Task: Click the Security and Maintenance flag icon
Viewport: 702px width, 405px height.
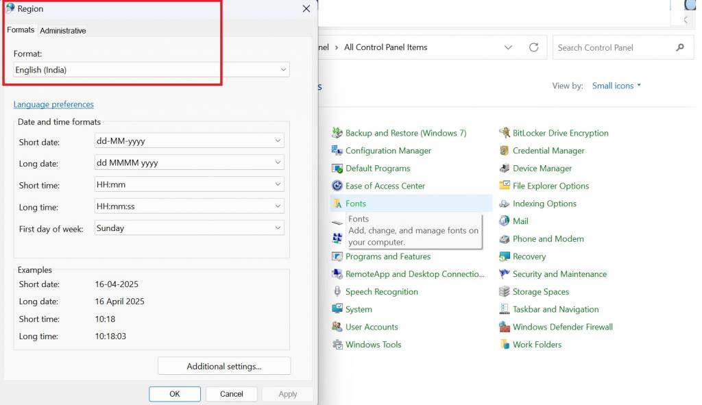Action: tap(505, 274)
